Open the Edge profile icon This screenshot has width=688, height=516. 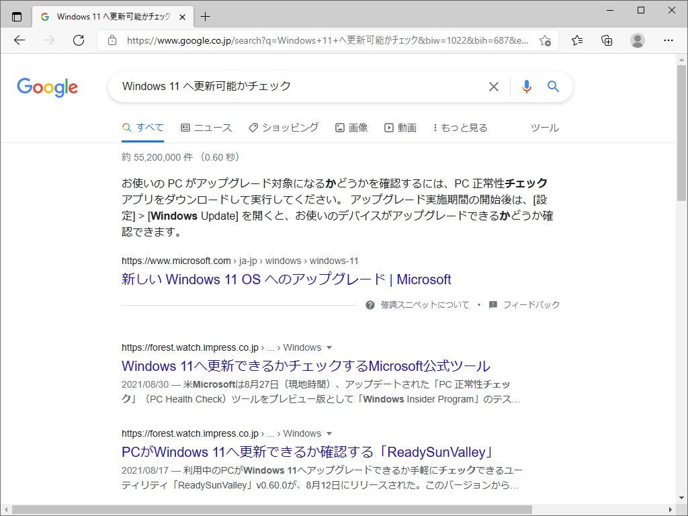pos(637,40)
